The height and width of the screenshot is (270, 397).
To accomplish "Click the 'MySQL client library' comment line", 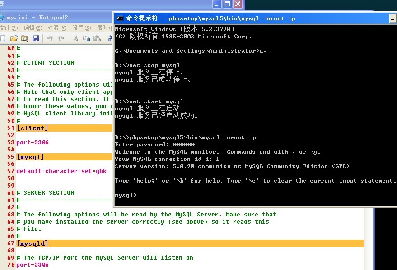I will pyautogui.click(x=64, y=114).
